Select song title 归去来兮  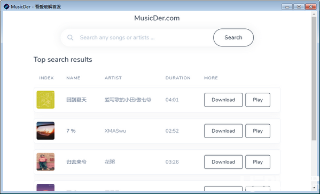pos(76,162)
